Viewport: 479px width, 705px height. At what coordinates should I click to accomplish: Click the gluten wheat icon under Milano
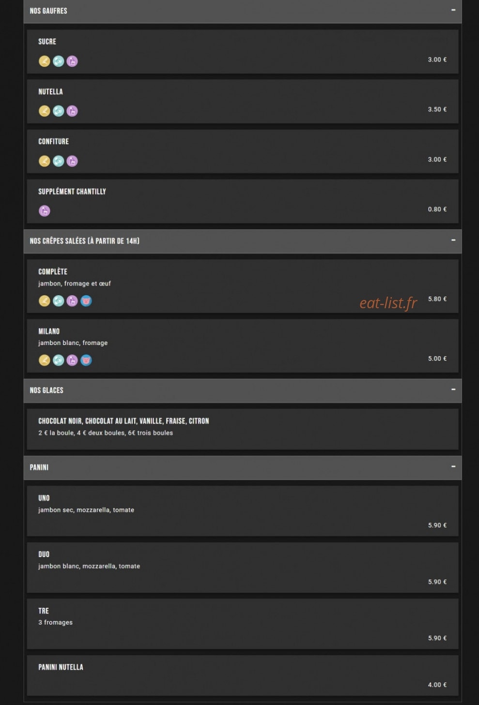point(45,360)
